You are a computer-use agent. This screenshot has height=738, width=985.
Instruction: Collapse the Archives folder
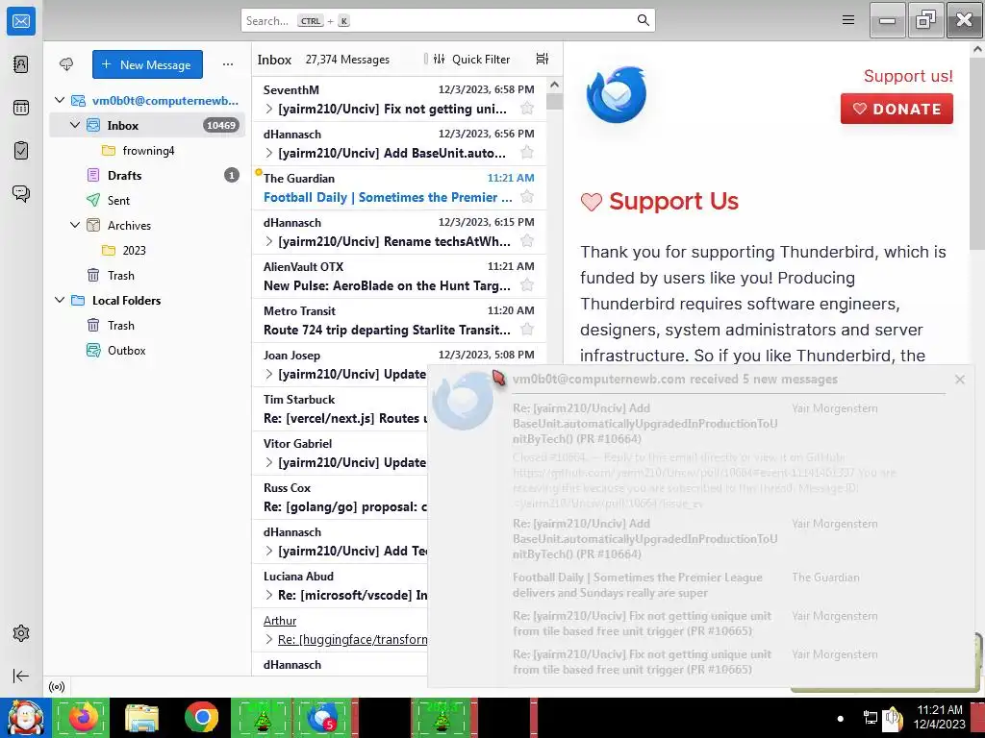click(75, 225)
